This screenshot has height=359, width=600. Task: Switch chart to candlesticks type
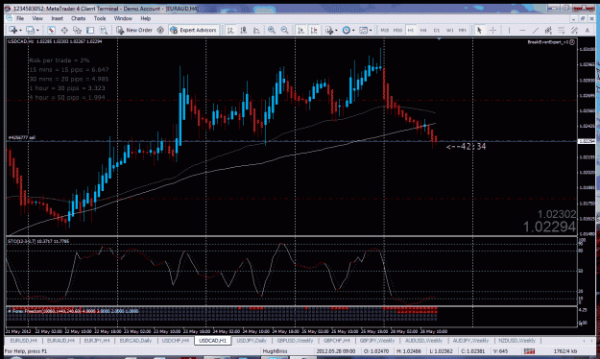tap(244, 30)
